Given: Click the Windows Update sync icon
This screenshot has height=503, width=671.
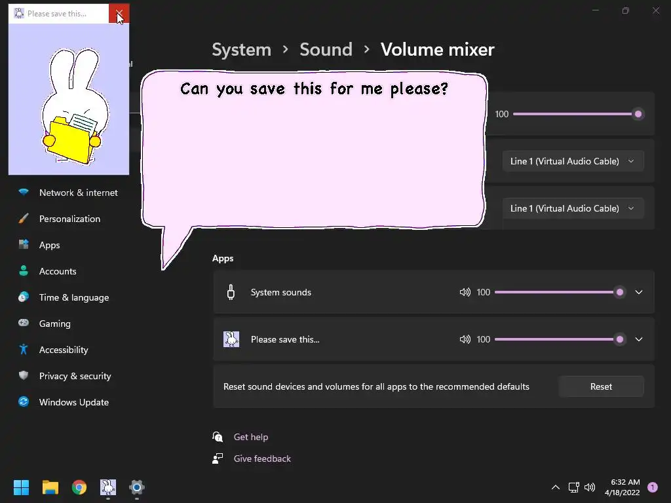Looking at the screenshot, I should (x=24, y=401).
